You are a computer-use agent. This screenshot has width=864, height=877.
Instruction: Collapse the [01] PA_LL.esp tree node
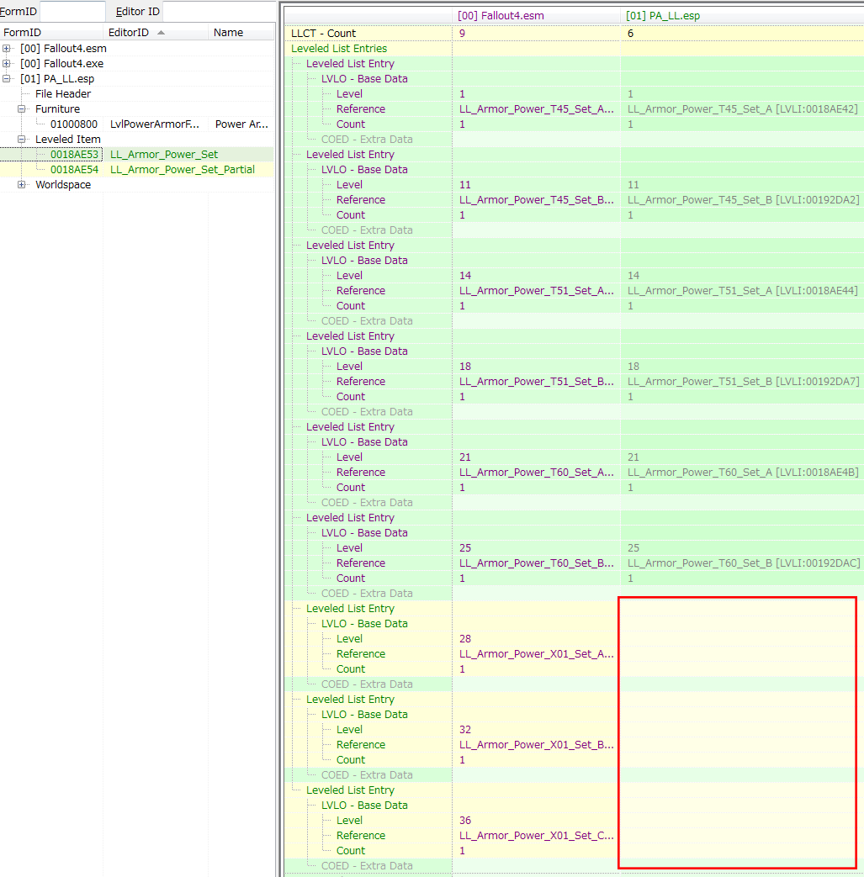(x=6, y=79)
